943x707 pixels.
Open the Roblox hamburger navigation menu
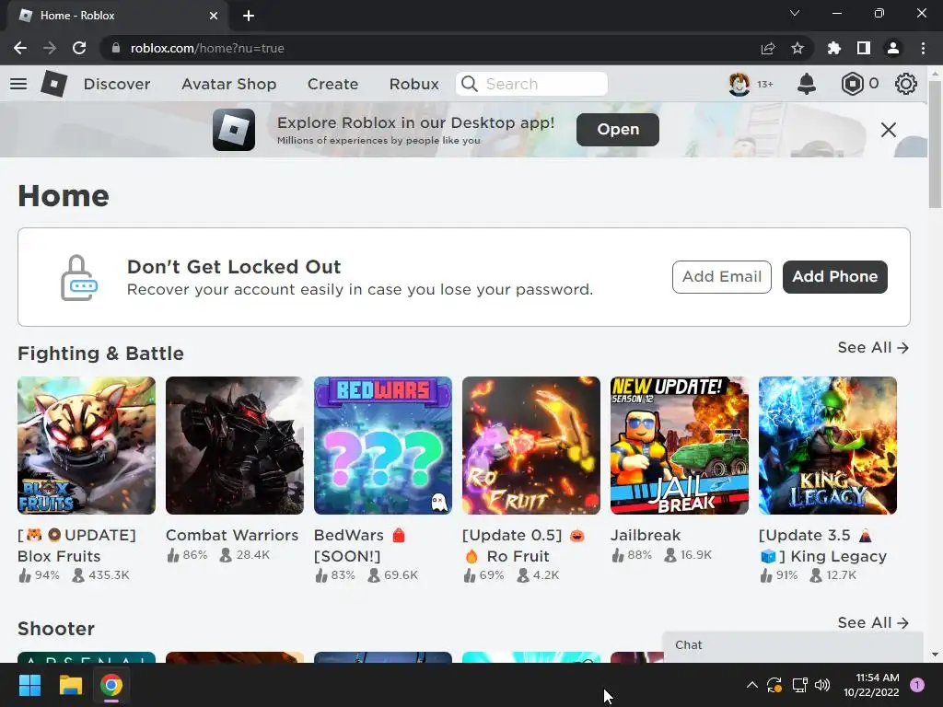point(18,84)
